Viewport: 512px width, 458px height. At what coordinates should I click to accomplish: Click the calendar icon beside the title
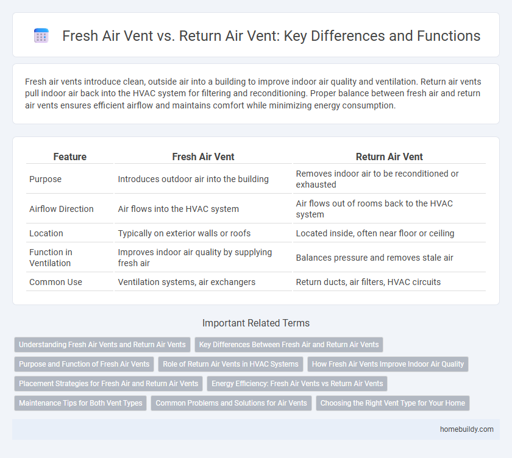pyautogui.click(x=41, y=36)
